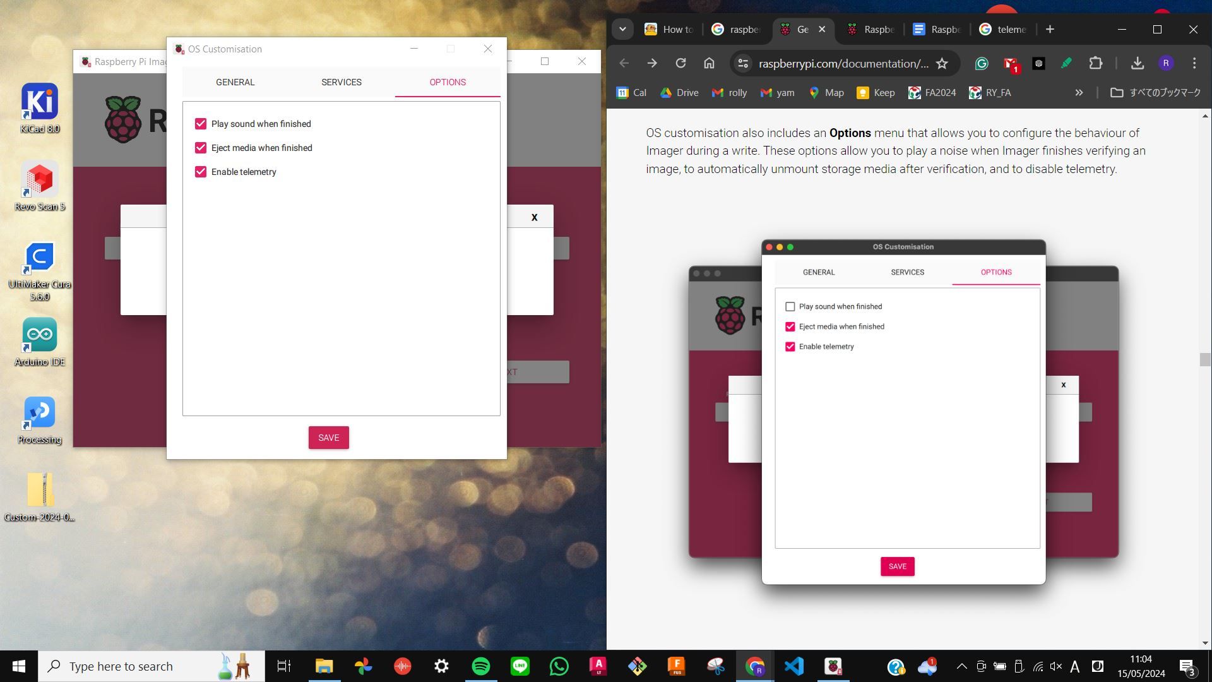1212x682 pixels.
Task: Open the FA2024 bookmark
Action: click(x=932, y=92)
